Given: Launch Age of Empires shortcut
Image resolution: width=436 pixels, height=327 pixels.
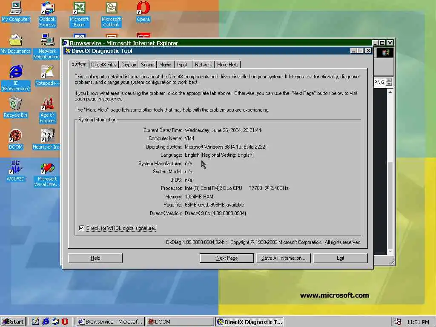Looking at the screenshot, I should (48, 110).
